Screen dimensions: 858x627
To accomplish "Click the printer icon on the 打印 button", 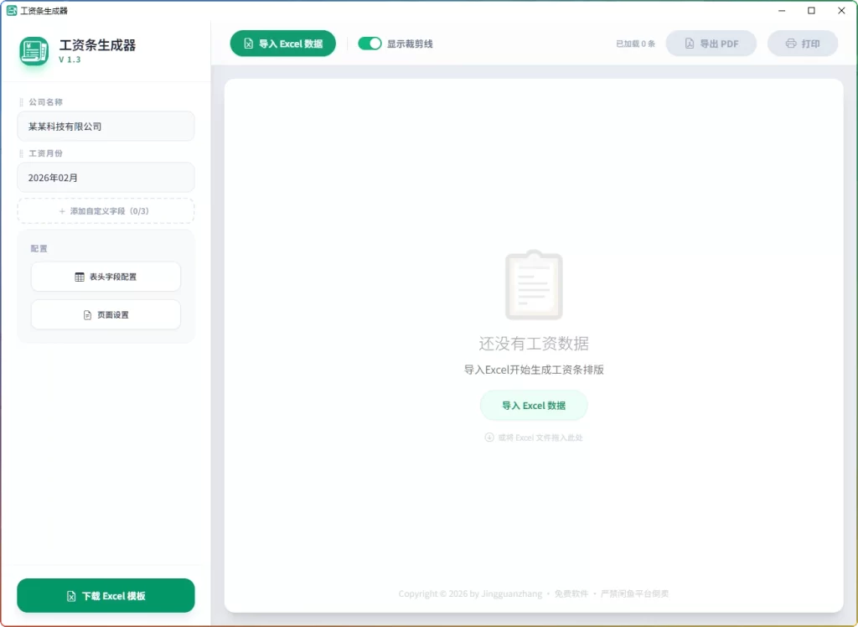I will coord(788,43).
